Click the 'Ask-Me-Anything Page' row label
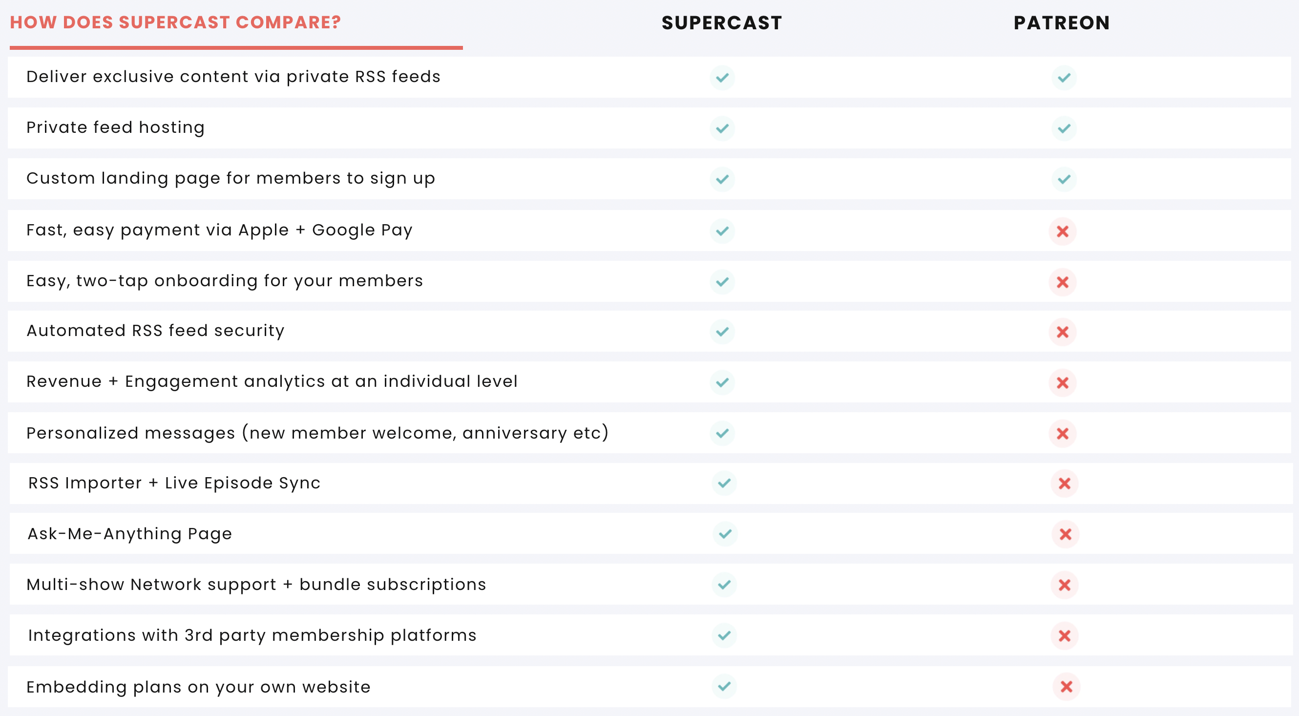Screen dimensions: 1299x716 tap(129, 534)
